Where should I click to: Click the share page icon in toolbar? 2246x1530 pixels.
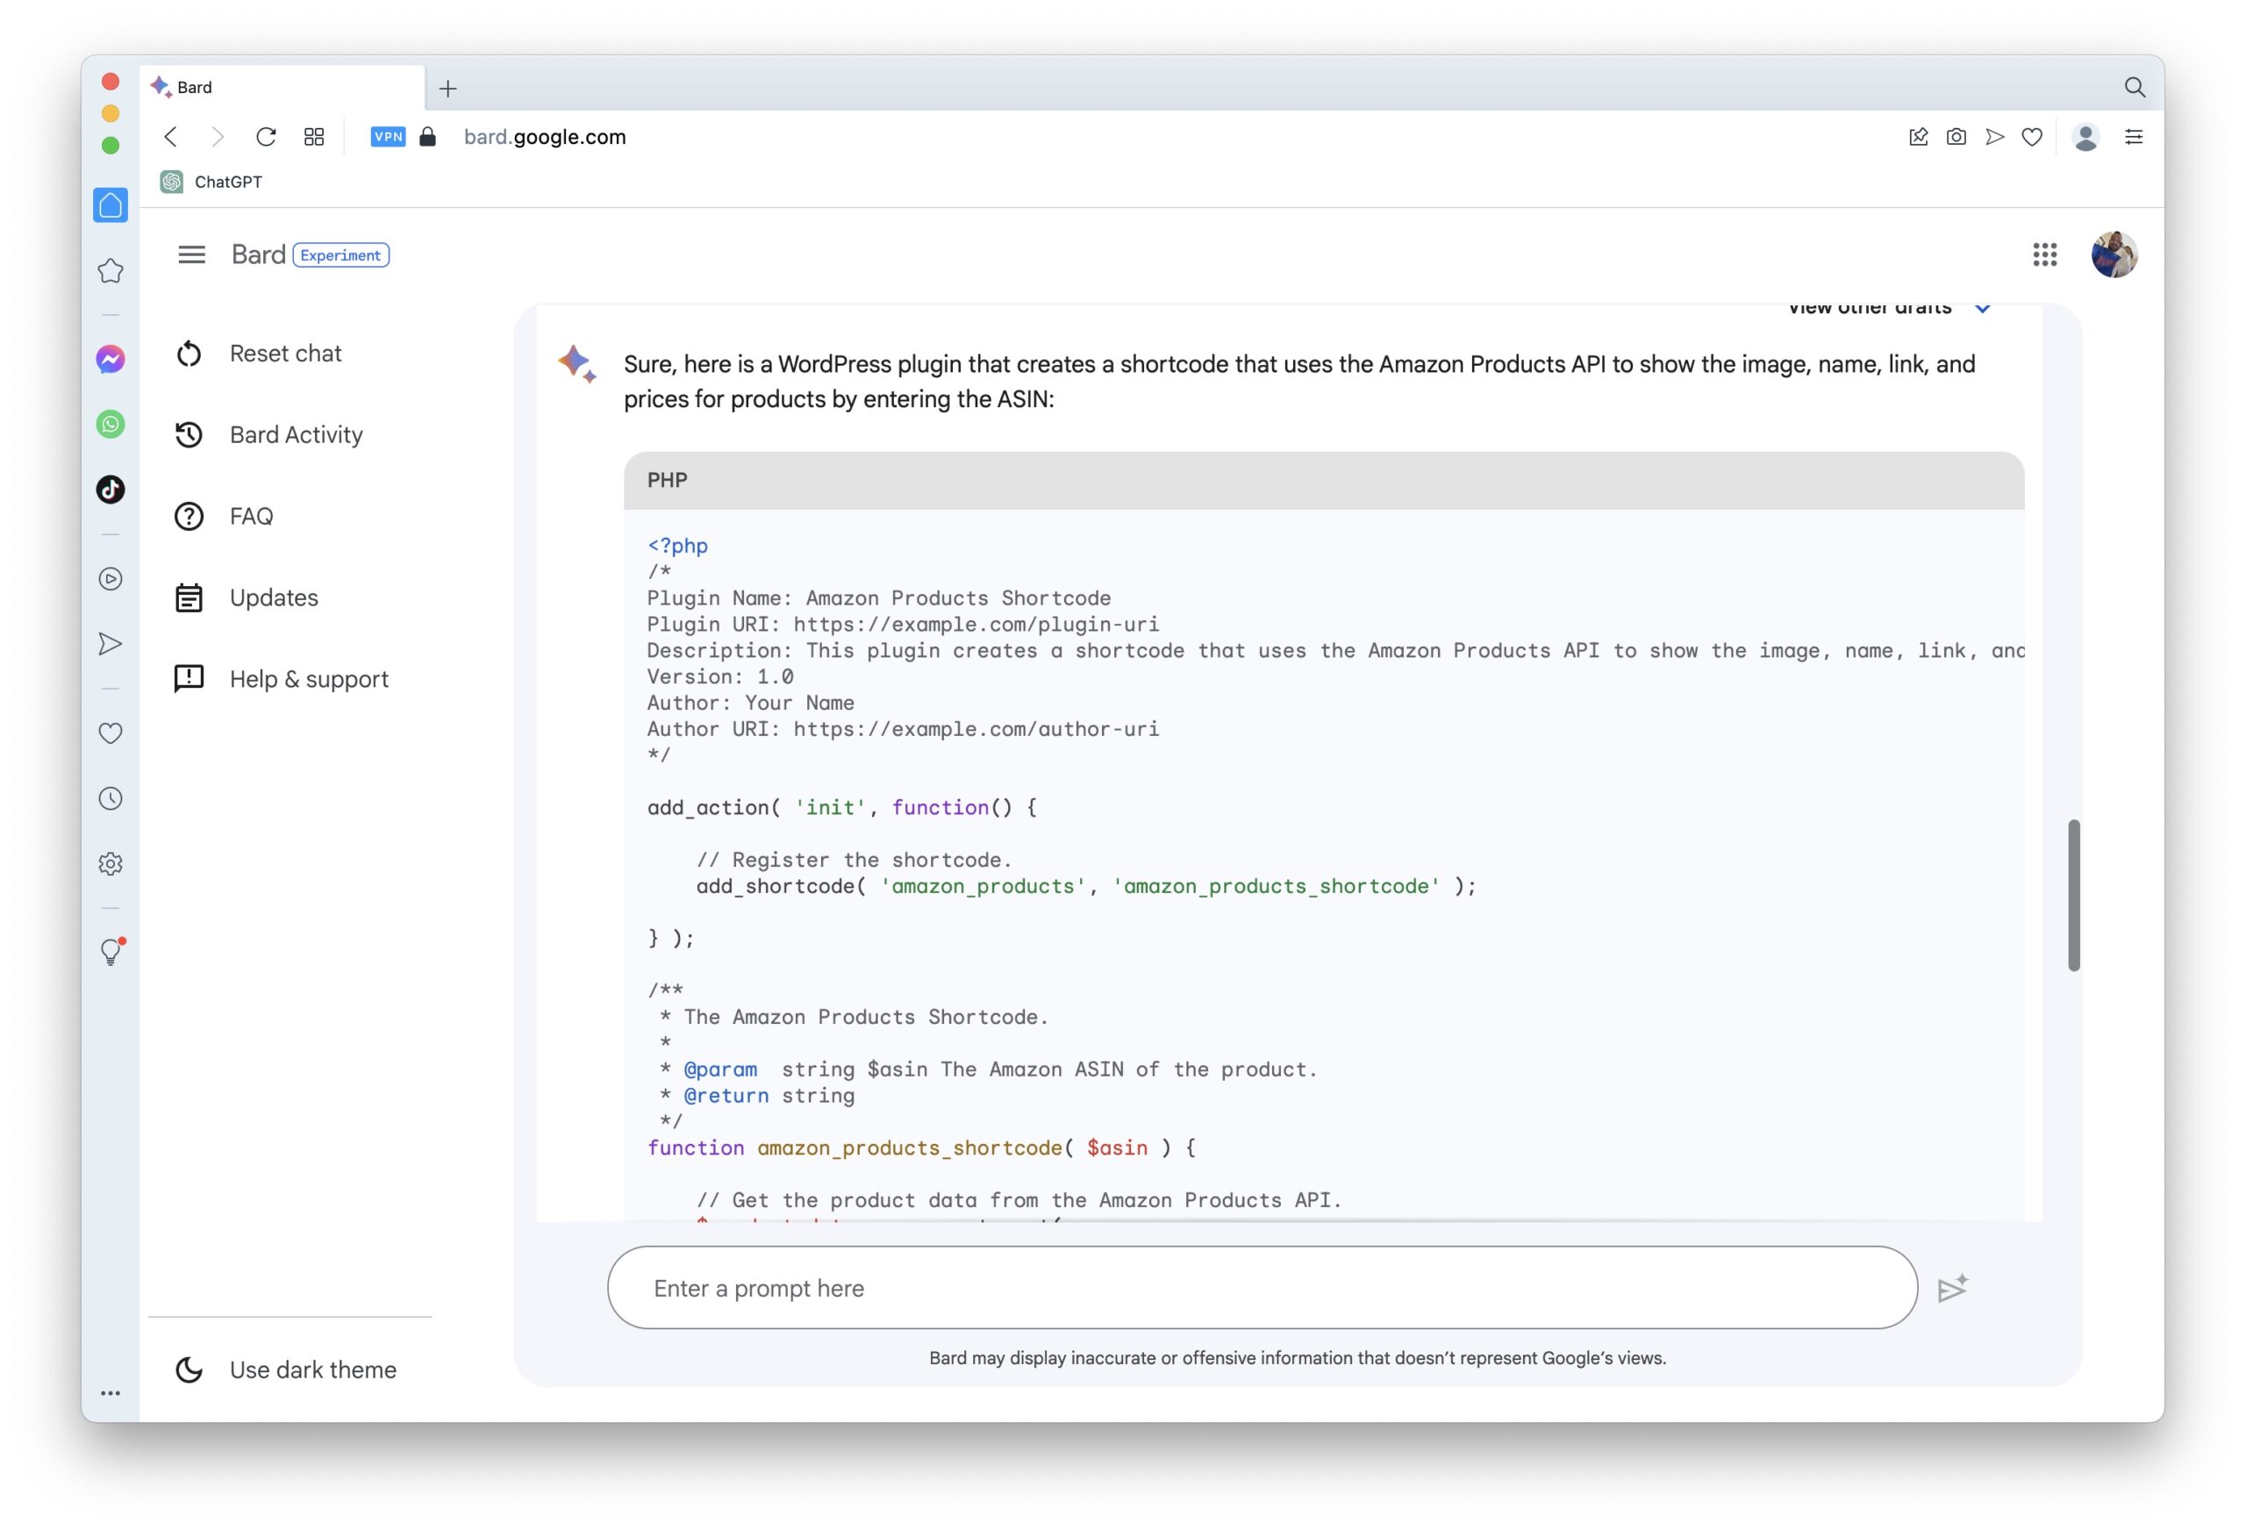1919,137
